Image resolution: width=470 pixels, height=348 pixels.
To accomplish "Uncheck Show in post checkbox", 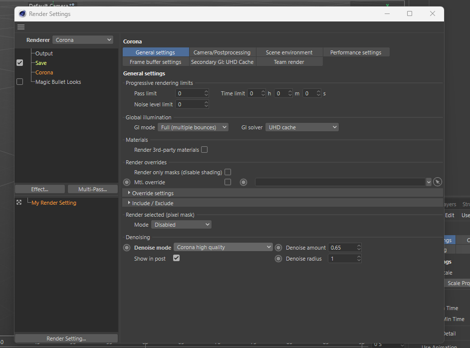I will tap(176, 258).
